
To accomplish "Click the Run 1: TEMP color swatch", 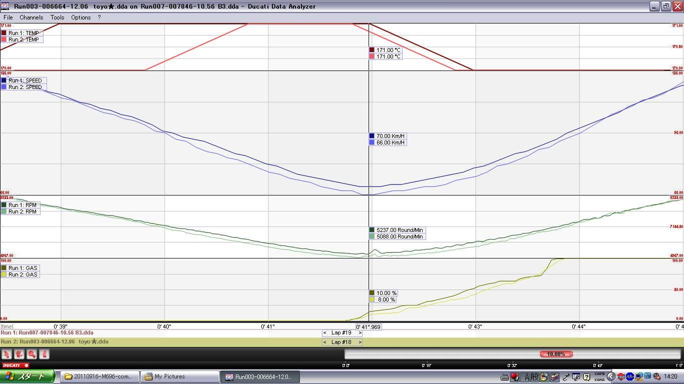I will point(4,33).
